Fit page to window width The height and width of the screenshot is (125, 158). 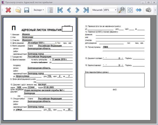[x=139, y=10]
